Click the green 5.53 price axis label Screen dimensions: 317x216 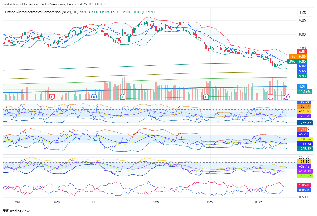pyautogui.click(x=302, y=76)
